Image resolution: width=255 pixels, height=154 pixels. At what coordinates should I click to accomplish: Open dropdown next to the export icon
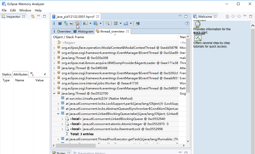point(131,23)
